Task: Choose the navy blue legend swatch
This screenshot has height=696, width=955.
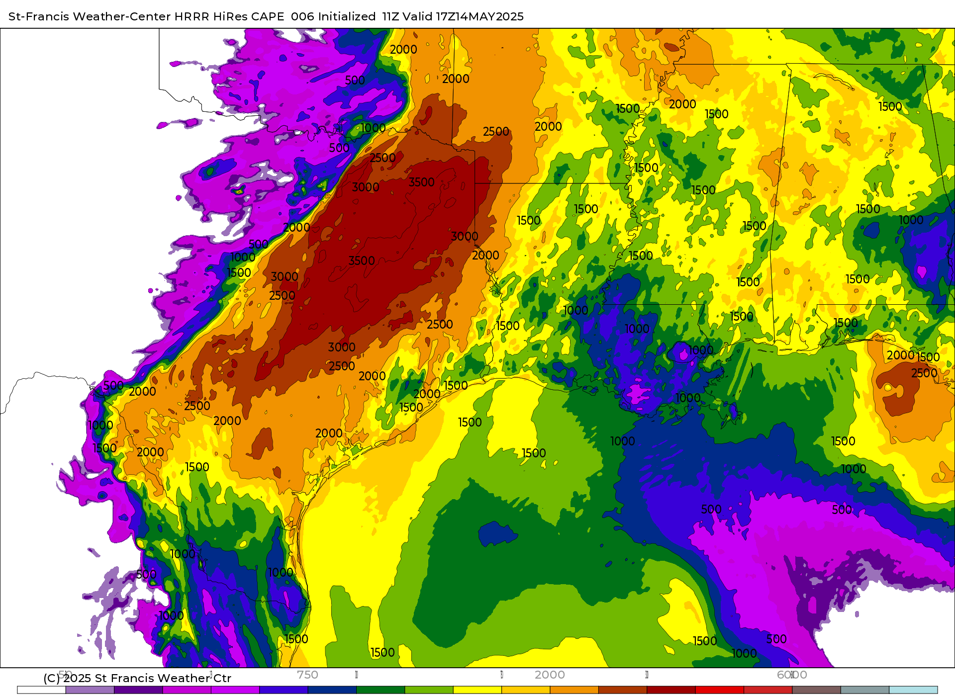Action: (x=332, y=690)
